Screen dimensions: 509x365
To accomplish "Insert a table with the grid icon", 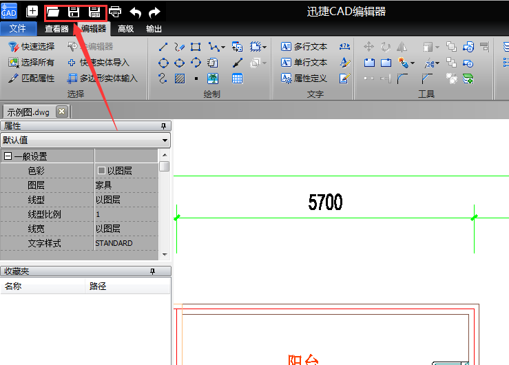I will click(x=237, y=79).
